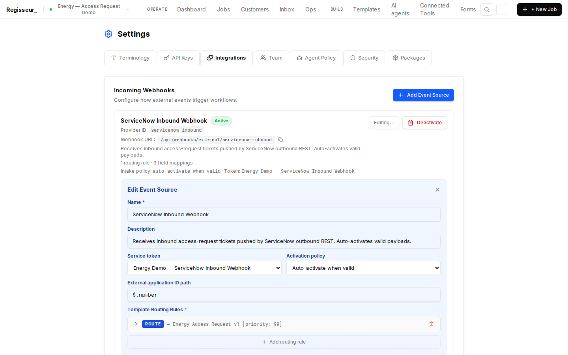Go to Dashboard
Screen dimensions: 568x355
[x=191, y=9]
